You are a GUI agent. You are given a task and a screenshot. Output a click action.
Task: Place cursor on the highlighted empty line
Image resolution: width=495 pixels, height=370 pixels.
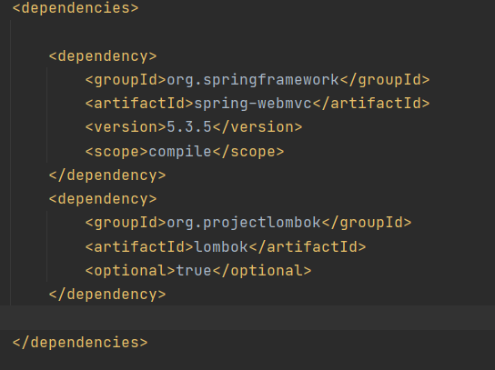pyautogui.click(x=247, y=317)
